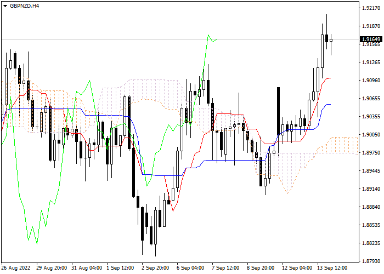Click the 13 Sep 12:00 time label

[x=332, y=268]
